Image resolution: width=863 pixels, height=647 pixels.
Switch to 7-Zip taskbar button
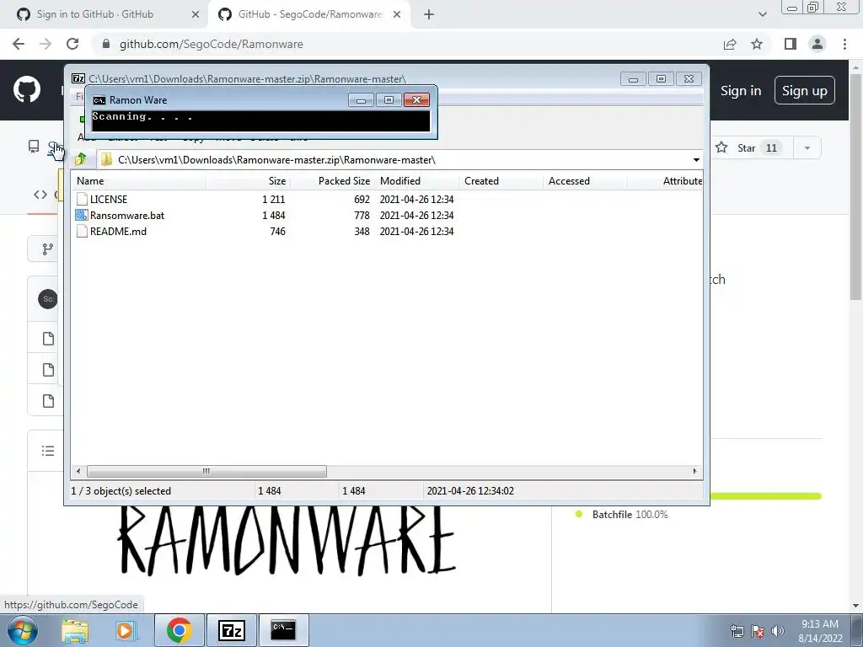(x=231, y=630)
